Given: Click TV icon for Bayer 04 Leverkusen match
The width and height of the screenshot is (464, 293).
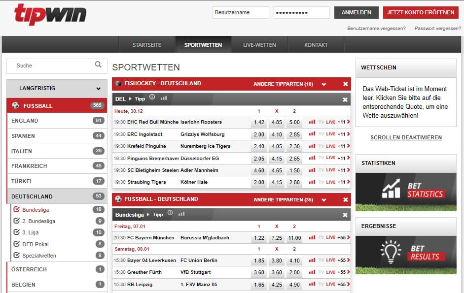Looking at the screenshot, I should pos(321,260).
